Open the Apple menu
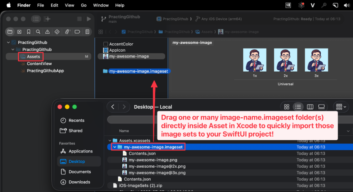This screenshot has height=192, width=353. tap(9, 5)
